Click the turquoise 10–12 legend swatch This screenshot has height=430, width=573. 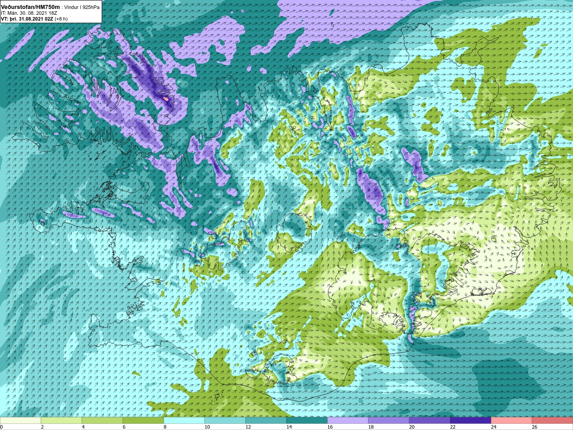click(x=225, y=421)
